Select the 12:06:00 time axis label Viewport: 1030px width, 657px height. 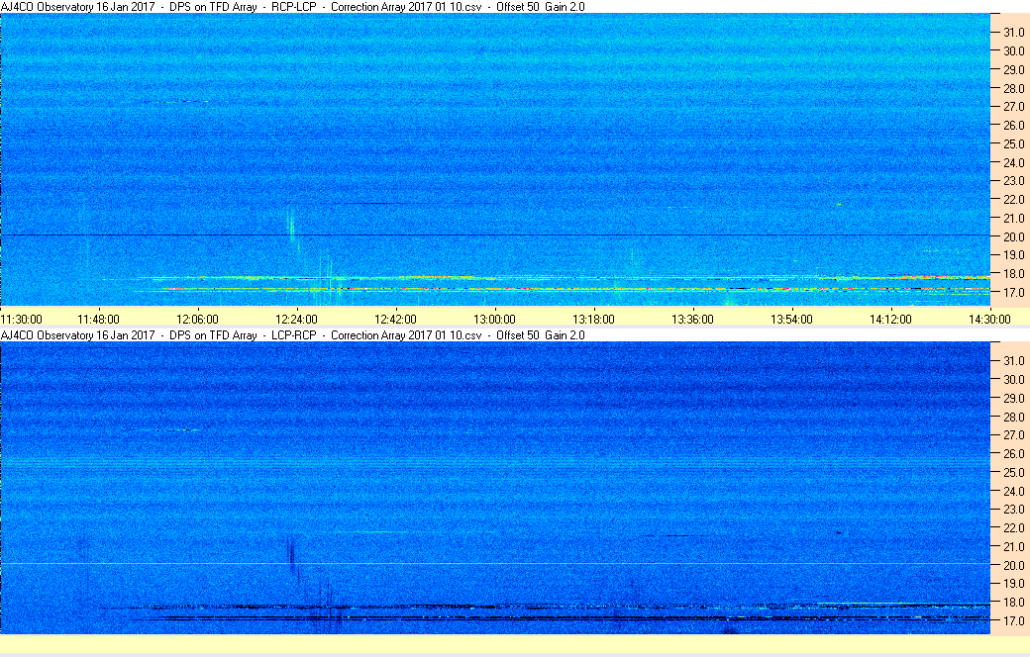tap(197, 320)
